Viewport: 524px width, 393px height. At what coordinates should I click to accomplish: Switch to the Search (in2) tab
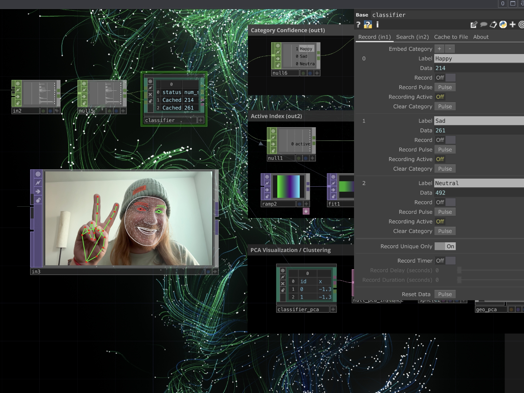click(x=412, y=37)
